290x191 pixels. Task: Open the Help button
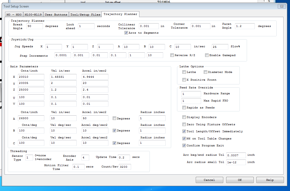[270, 180]
